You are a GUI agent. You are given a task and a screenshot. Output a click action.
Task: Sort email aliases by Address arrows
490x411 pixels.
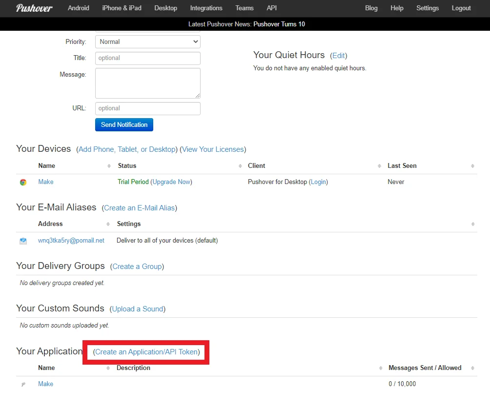pyautogui.click(x=108, y=224)
